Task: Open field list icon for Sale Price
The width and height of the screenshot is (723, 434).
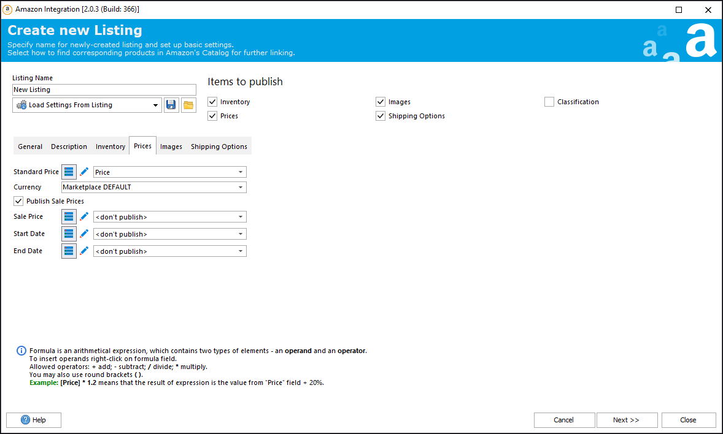Action: pos(69,216)
